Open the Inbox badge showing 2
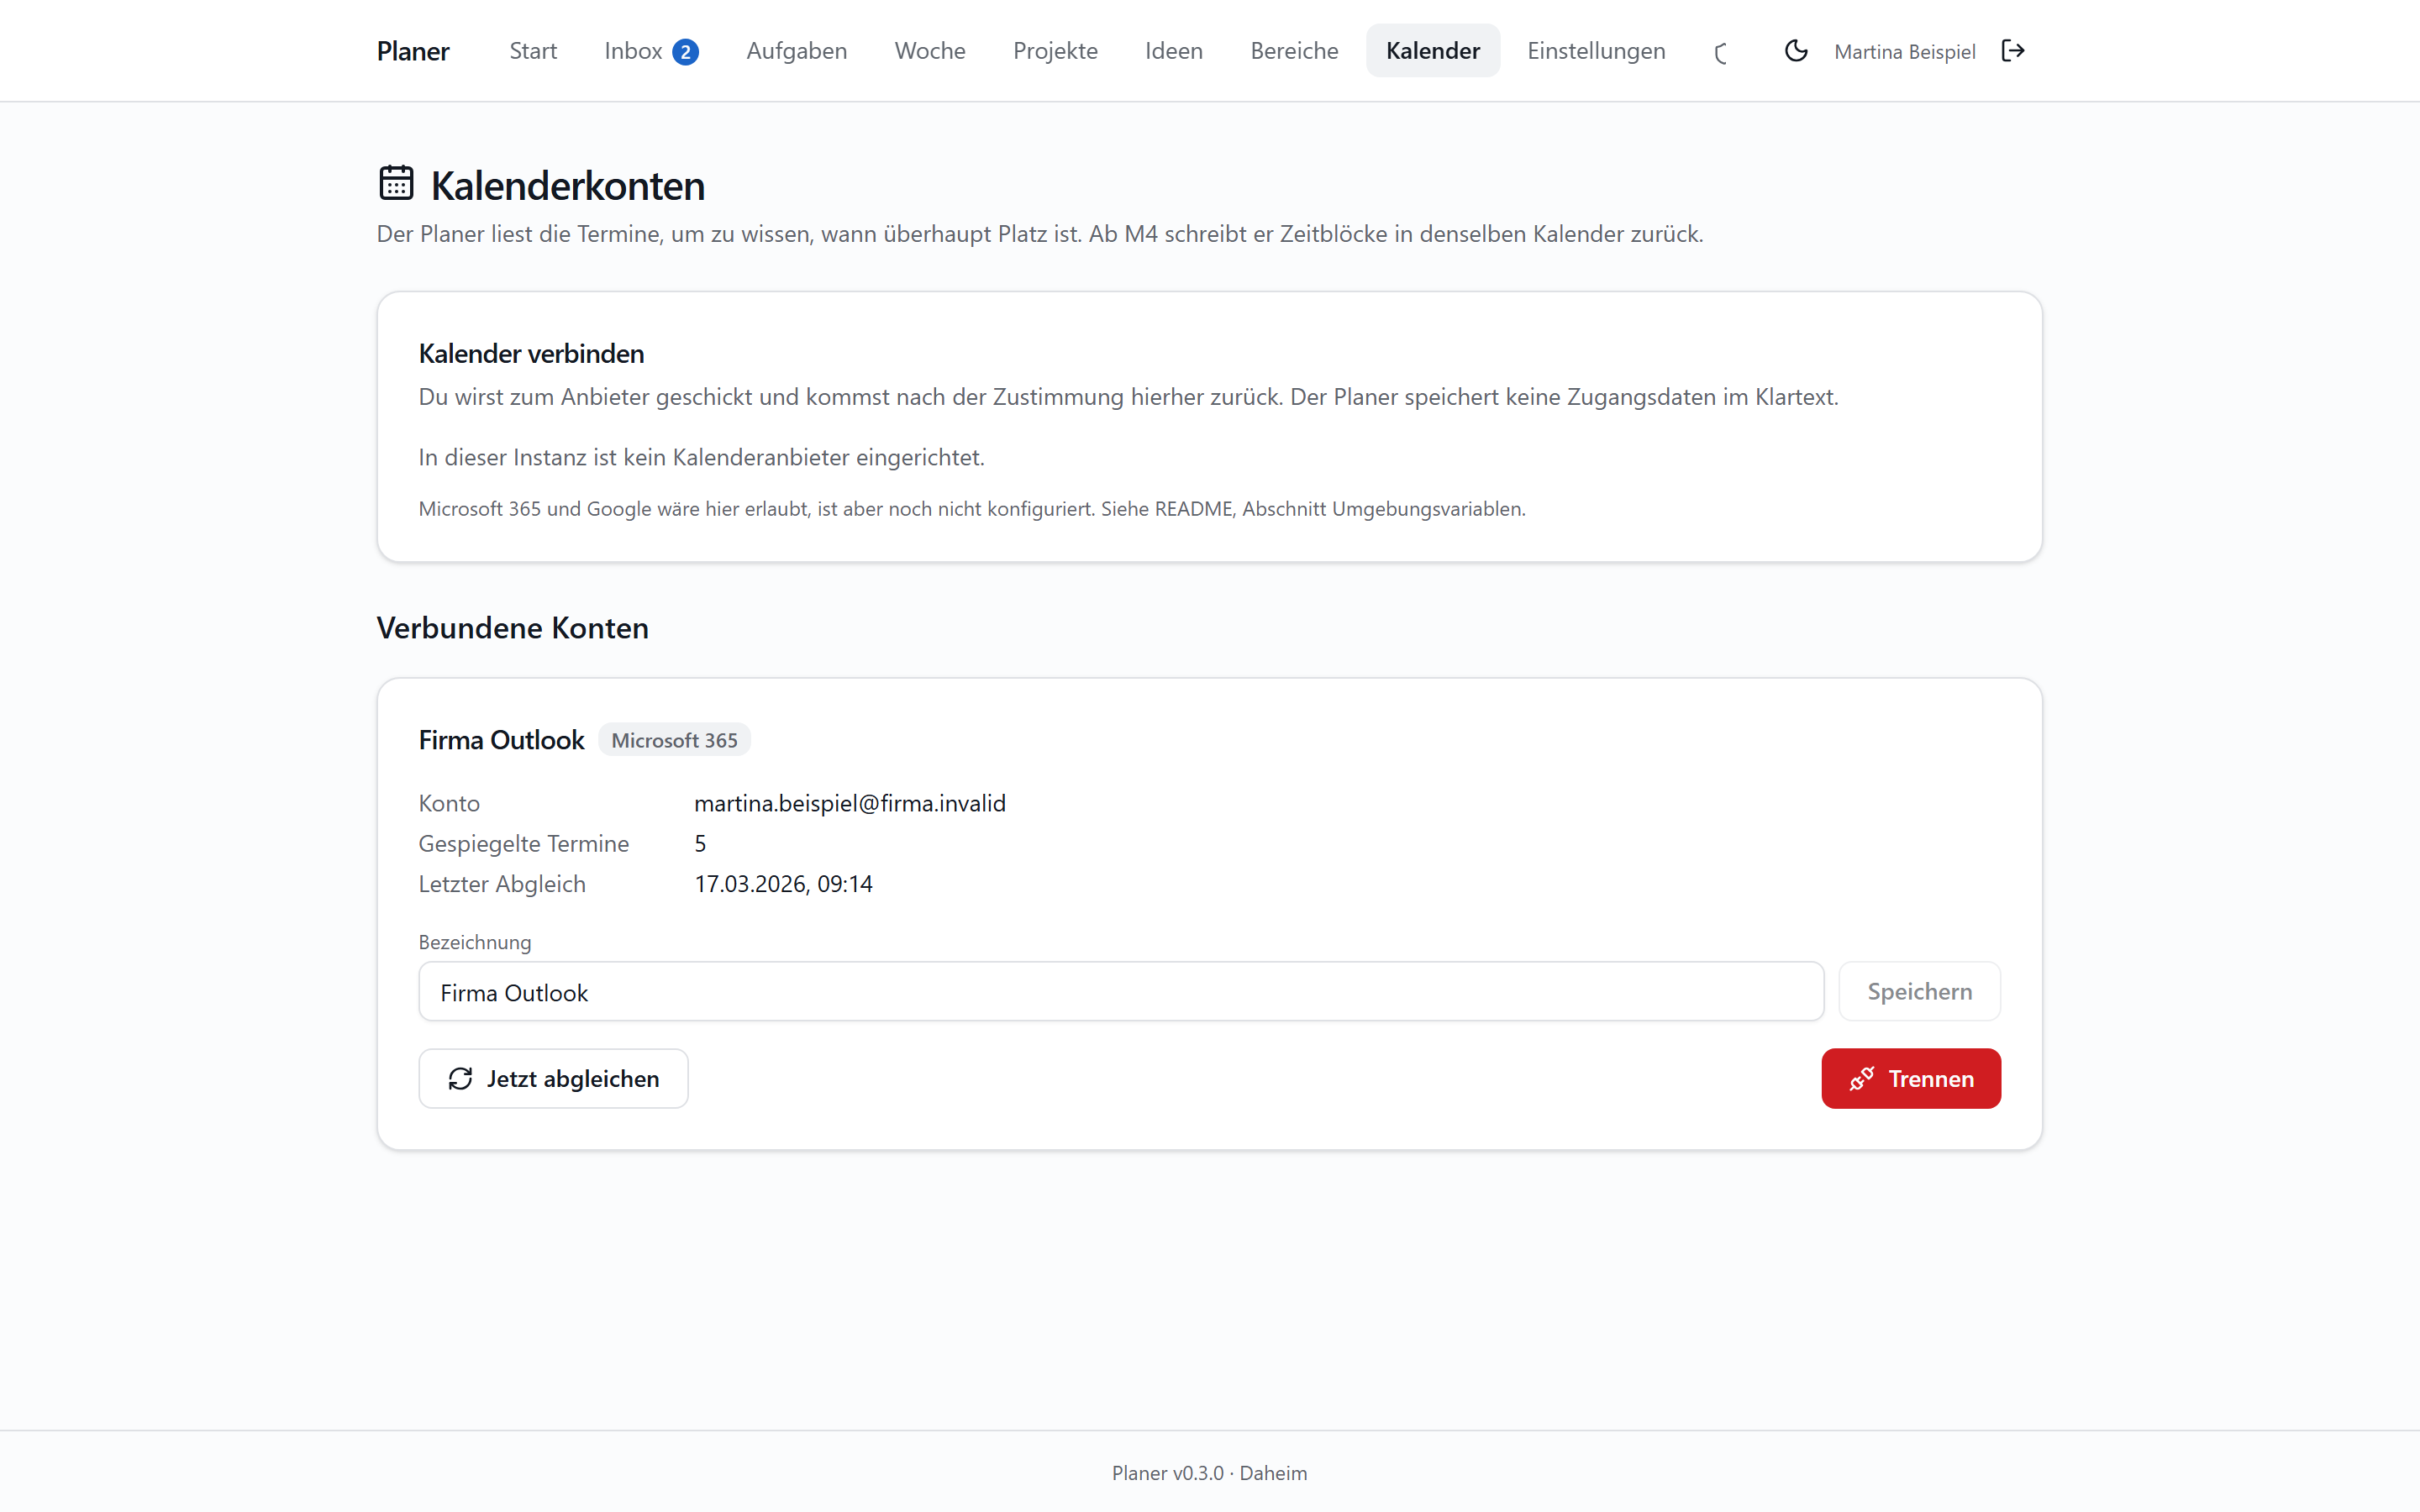 pyautogui.click(x=685, y=52)
